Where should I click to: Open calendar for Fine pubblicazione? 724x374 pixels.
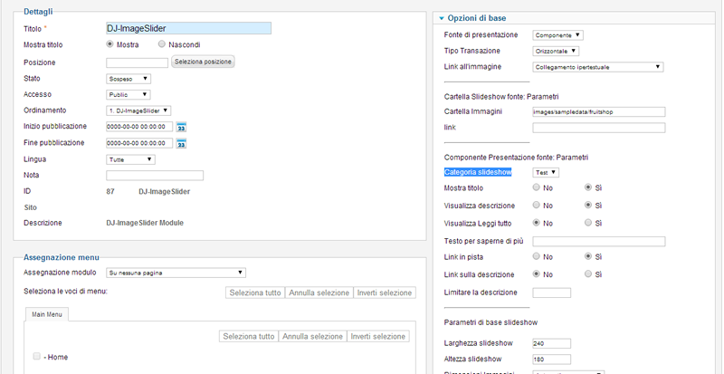point(182,143)
